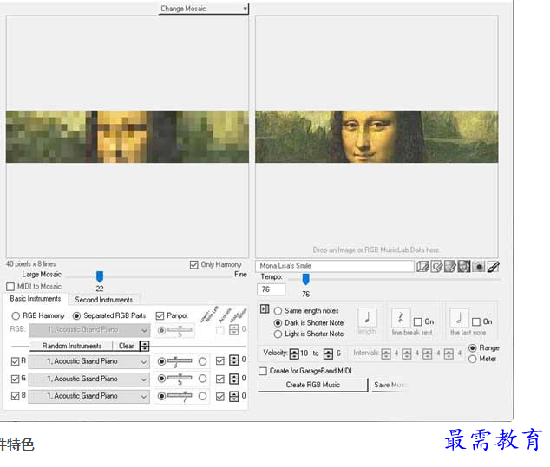Uncheck the R channel checkbox
This screenshot has width=550, height=467.
tap(15, 361)
